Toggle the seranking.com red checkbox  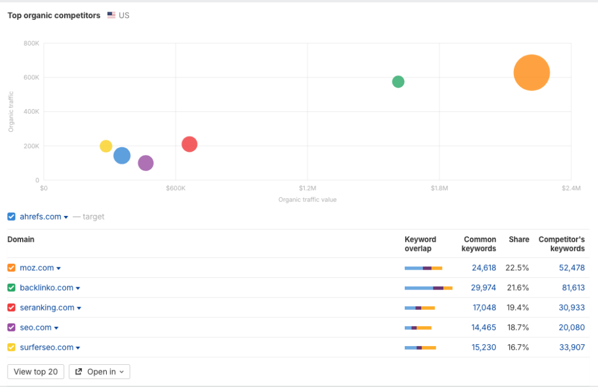[12, 307]
